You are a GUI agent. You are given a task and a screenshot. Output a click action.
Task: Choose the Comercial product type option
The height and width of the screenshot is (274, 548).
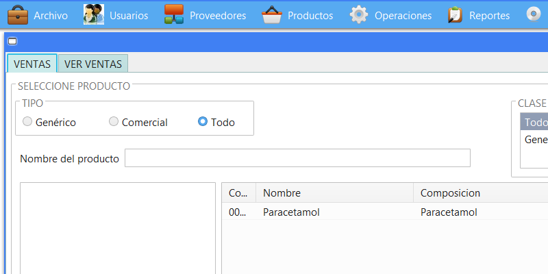click(x=114, y=122)
